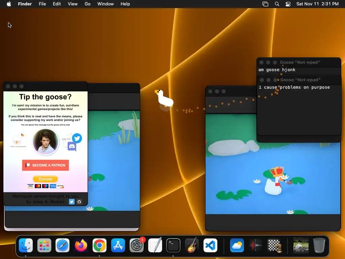Screen dimensions: 345x259
Task: Click small goose image in tip window
Action: point(18,138)
